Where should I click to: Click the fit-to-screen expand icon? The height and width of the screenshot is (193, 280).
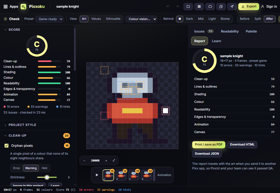coord(114,160)
